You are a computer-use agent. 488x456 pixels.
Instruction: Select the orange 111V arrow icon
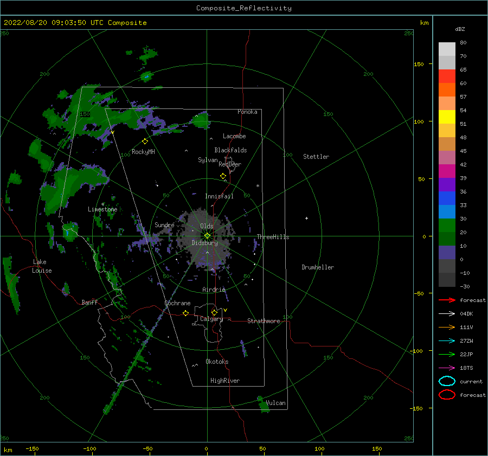tap(447, 327)
